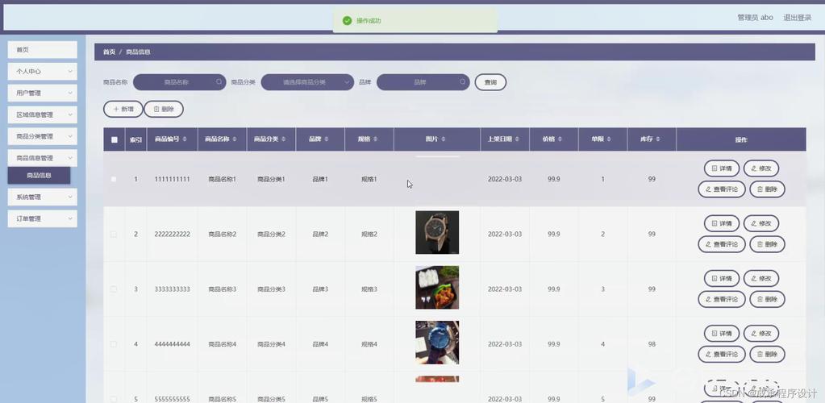Image resolution: width=825 pixels, height=403 pixels.
Task: Click the search icon in 品牌 field
Action: point(463,82)
